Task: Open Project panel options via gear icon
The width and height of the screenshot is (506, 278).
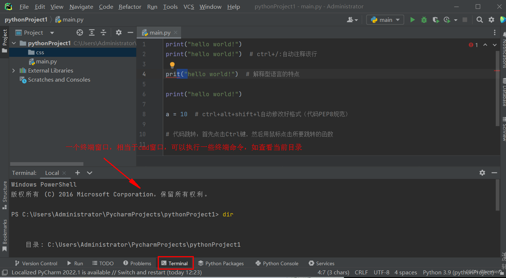Action: click(x=119, y=32)
